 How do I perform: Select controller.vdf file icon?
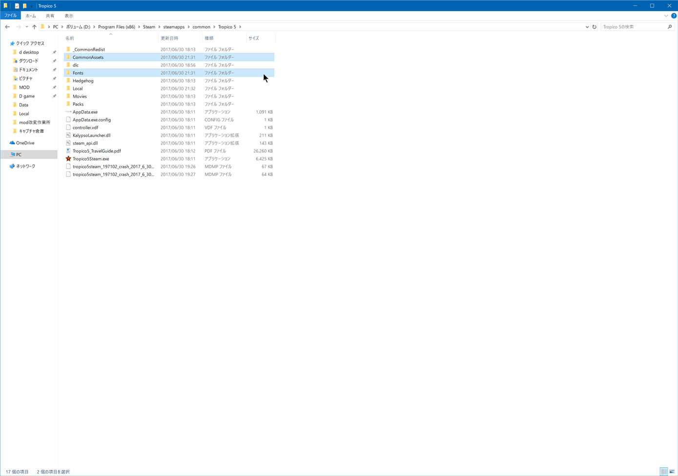tap(68, 127)
